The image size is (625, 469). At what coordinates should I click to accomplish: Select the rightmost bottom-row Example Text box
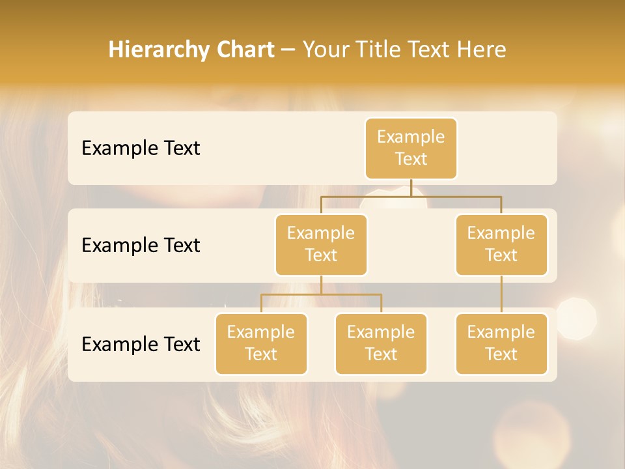pos(501,343)
